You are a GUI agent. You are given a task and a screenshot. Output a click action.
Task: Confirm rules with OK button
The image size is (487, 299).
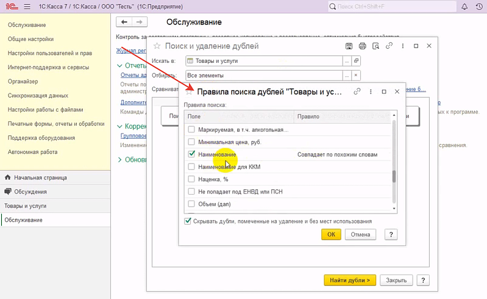coord(331,234)
